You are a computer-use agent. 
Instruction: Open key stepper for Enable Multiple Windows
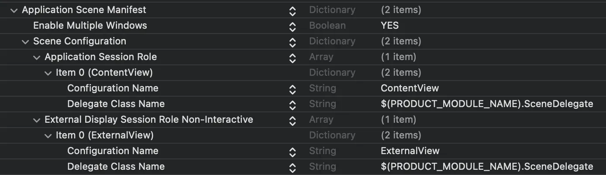293,26
